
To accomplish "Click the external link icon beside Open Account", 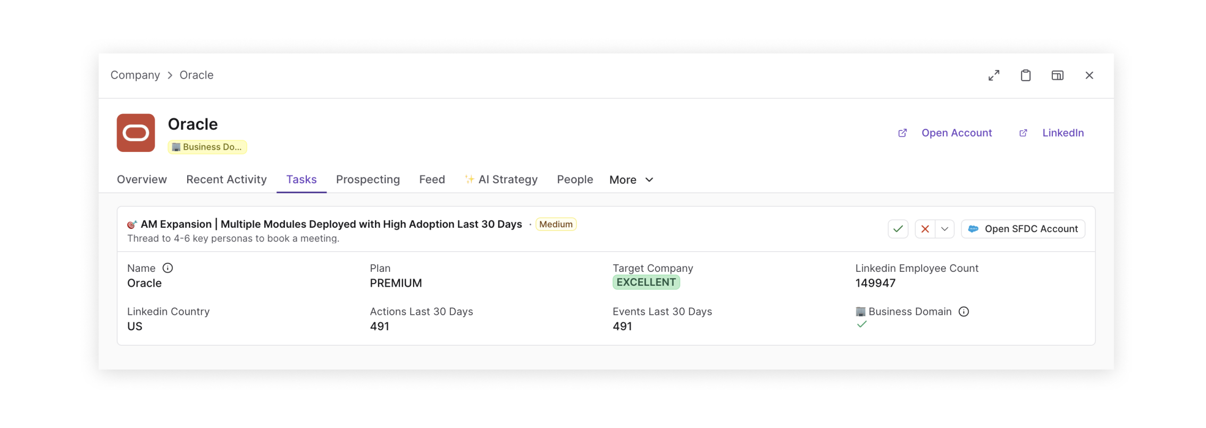I will [x=902, y=133].
